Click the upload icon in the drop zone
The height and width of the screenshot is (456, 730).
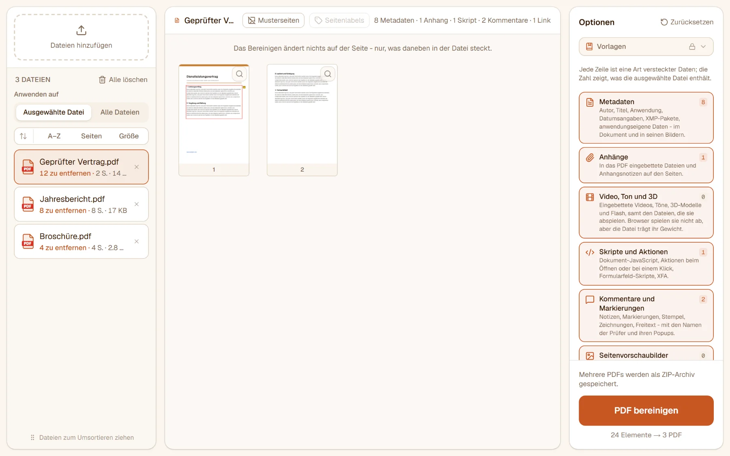coord(81,30)
